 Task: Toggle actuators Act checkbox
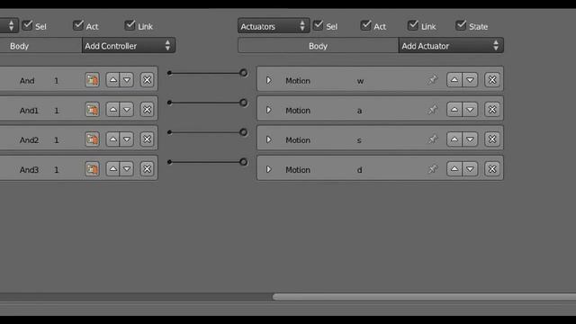click(366, 25)
